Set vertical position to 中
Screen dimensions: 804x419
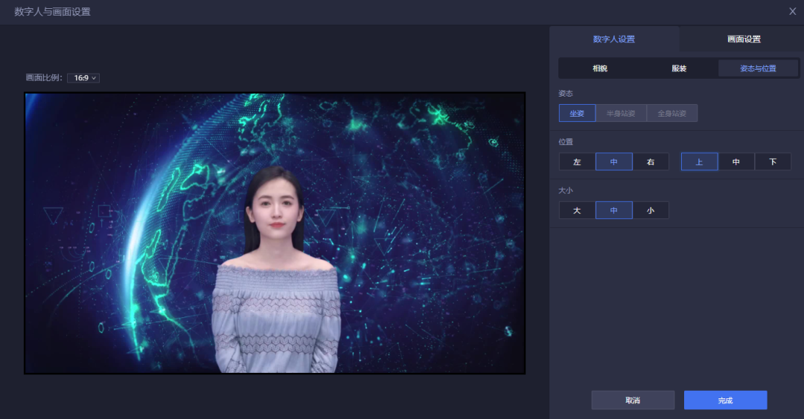coord(736,162)
